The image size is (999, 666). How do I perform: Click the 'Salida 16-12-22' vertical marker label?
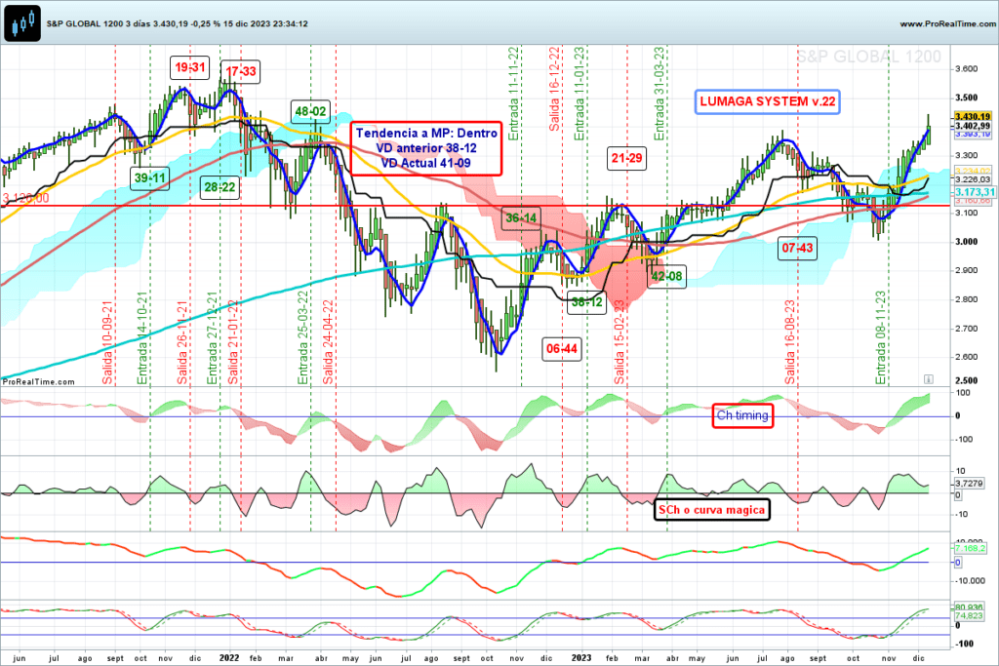click(x=555, y=89)
